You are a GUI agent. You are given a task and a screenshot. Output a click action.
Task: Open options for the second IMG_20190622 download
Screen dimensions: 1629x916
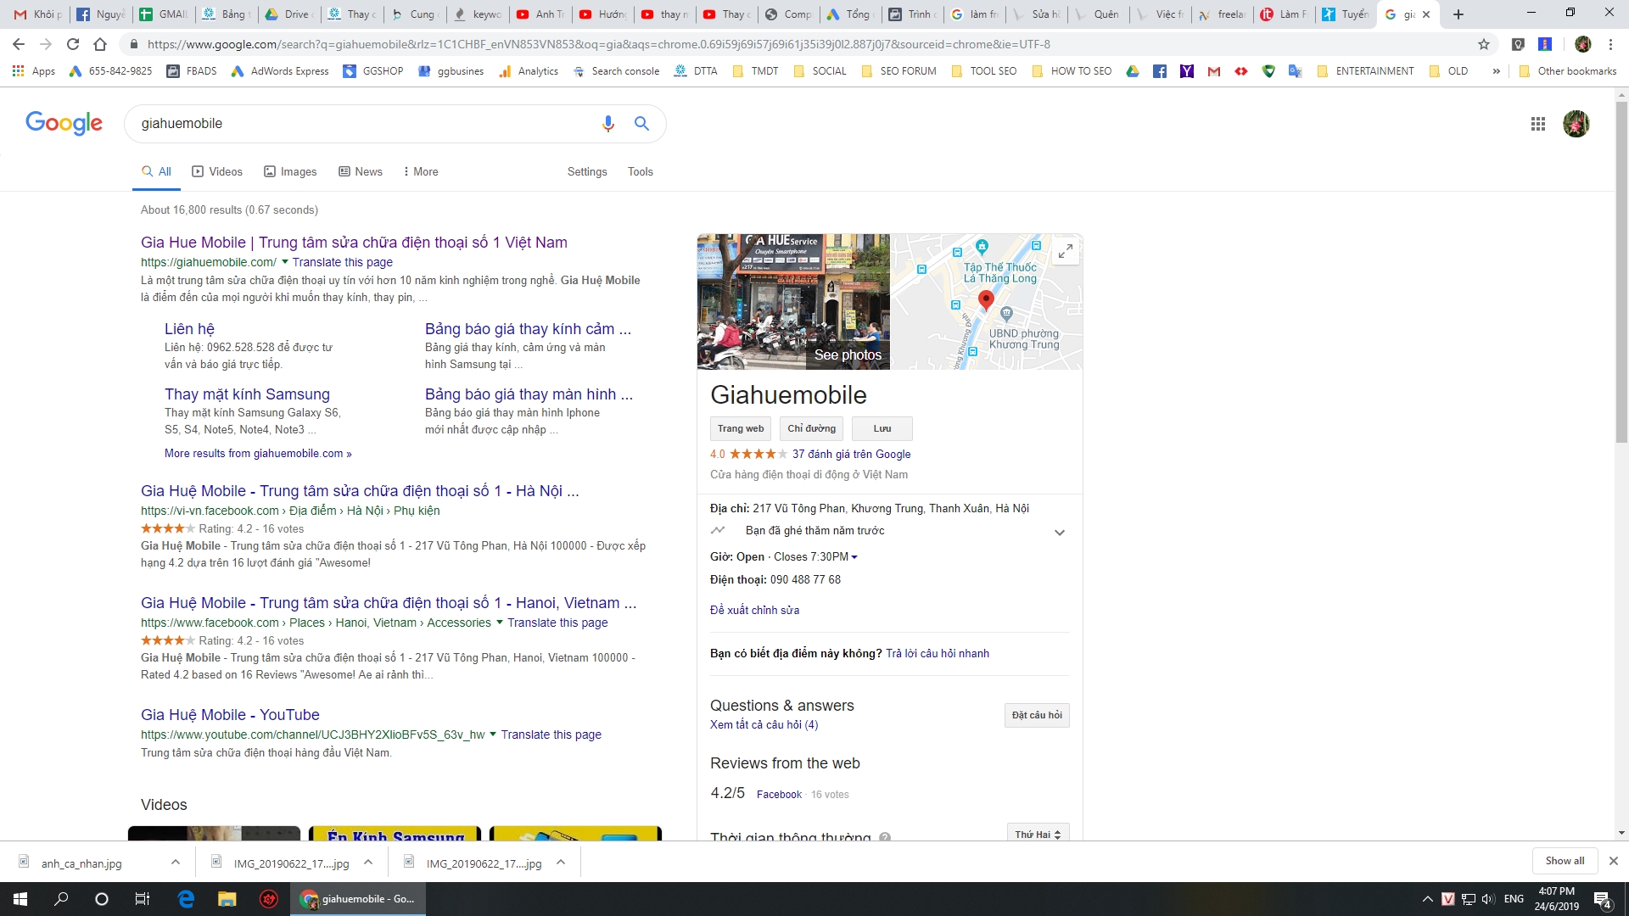(x=368, y=863)
